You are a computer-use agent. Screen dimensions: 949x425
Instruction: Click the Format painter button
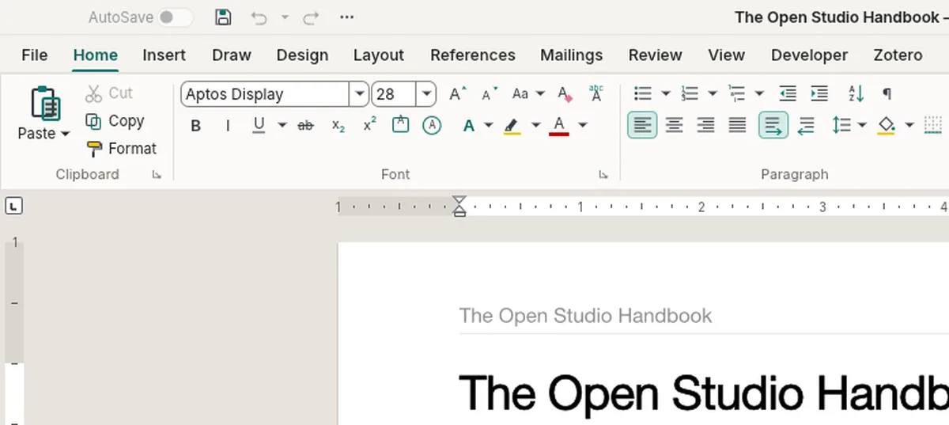coord(121,149)
